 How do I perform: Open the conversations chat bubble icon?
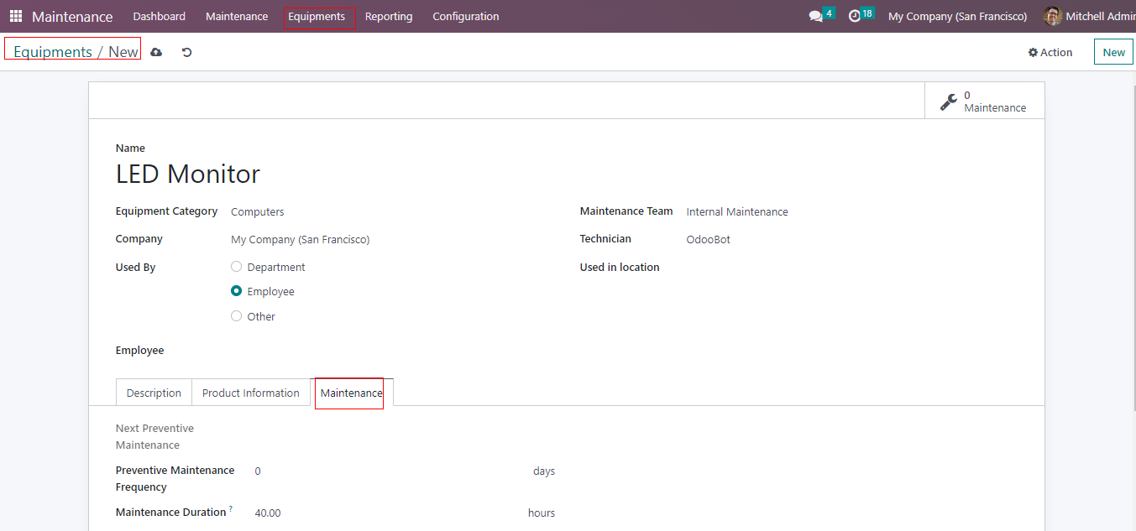point(815,16)
